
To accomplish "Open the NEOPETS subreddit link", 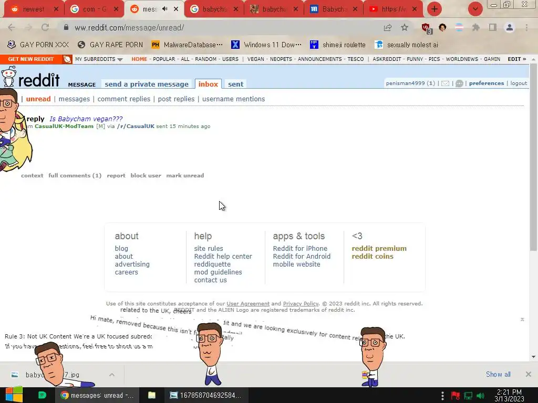I will (281, 59).
